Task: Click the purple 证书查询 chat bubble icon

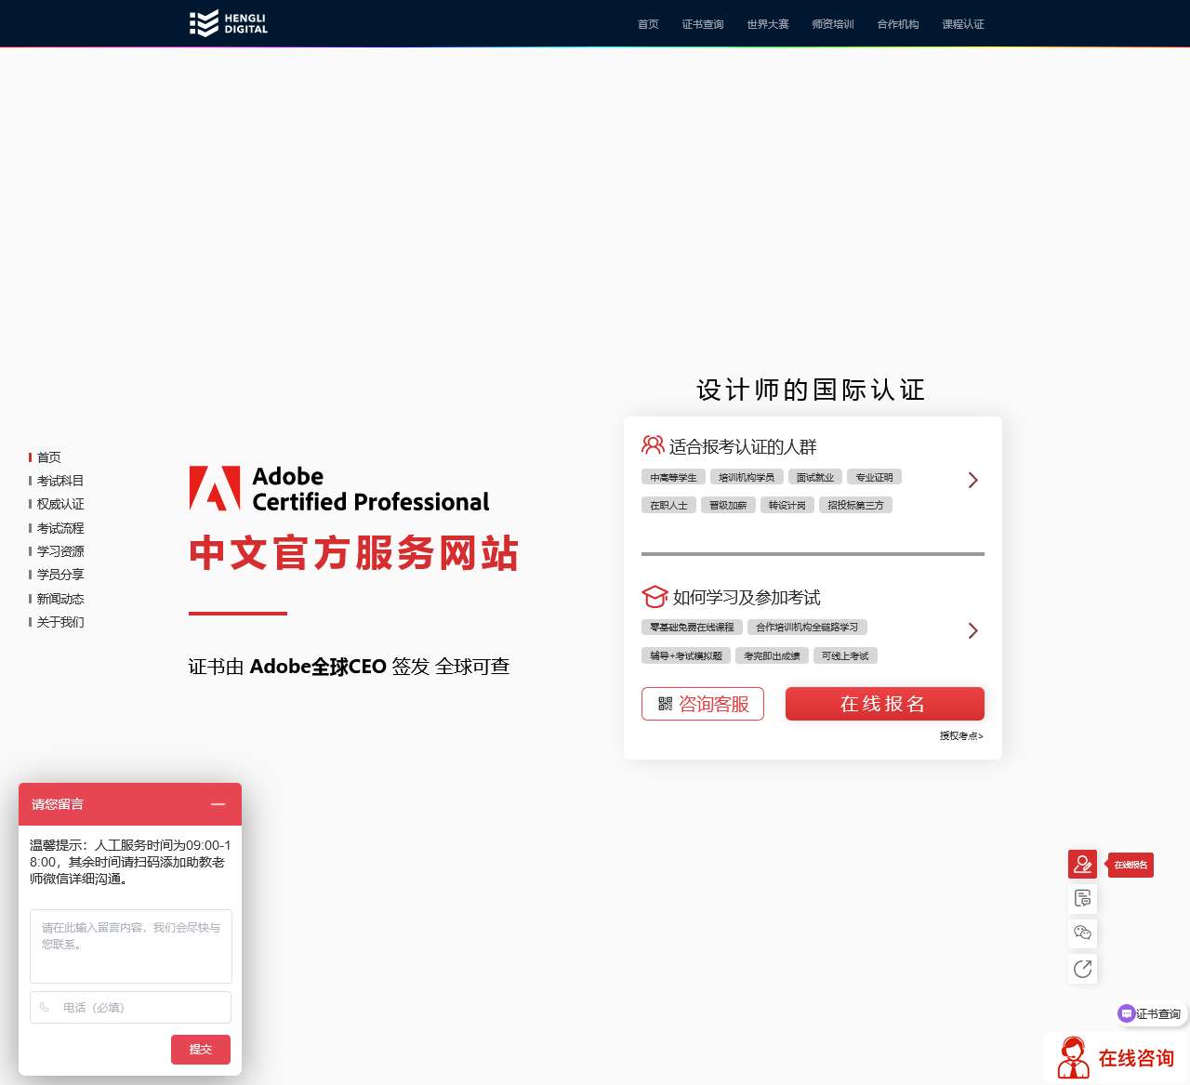Action: (x=1126, y=1013)
